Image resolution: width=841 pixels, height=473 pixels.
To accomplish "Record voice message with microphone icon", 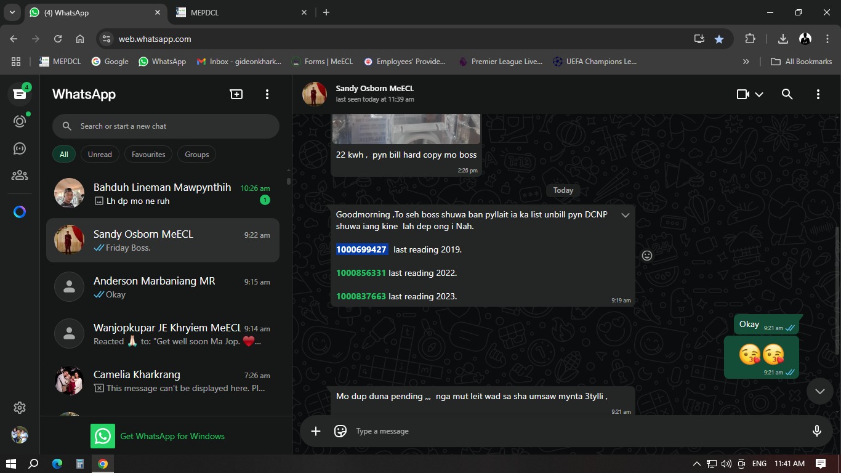I will coord(817,431).
